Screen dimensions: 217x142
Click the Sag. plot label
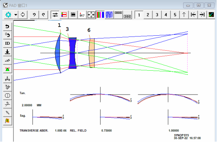23,116
